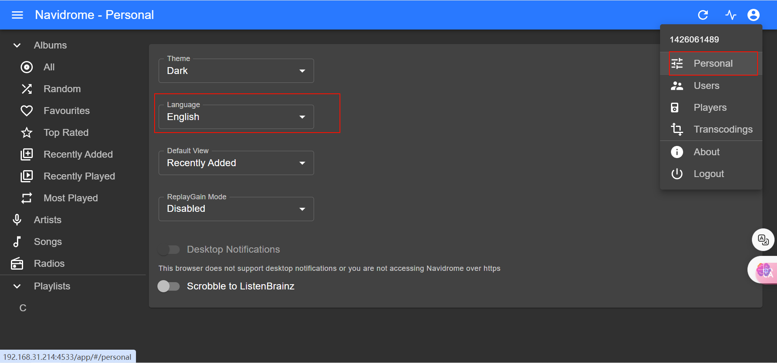Open the activity pulse icon
This screenshot has width=777, height=363.
pos(731,15)
